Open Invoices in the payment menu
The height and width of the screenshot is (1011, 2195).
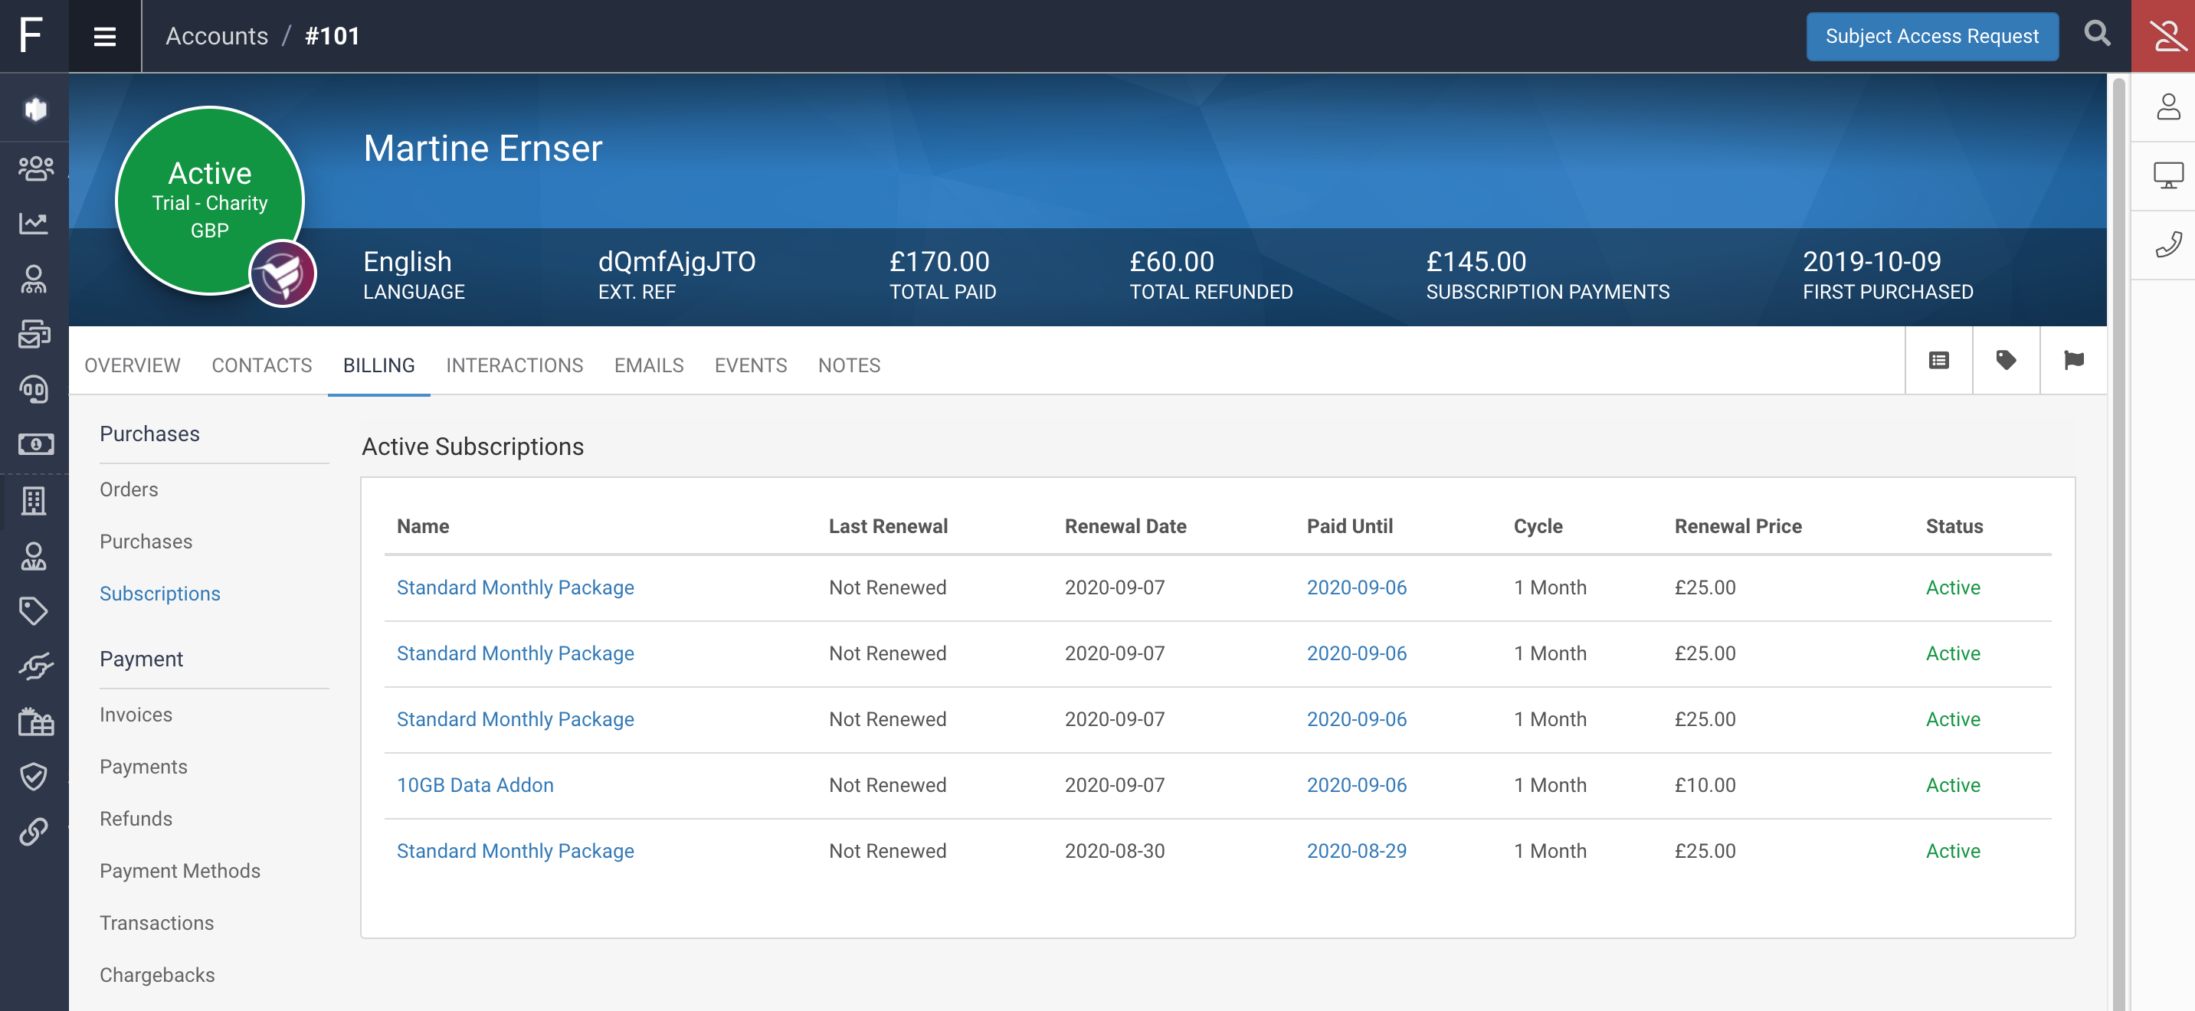(x=136, y=714)
